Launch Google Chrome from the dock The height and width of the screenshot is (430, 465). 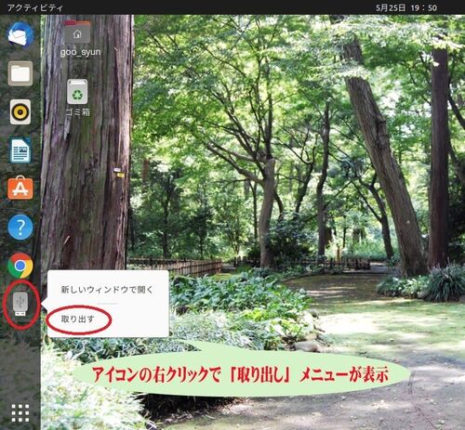(x=20, y=266)
